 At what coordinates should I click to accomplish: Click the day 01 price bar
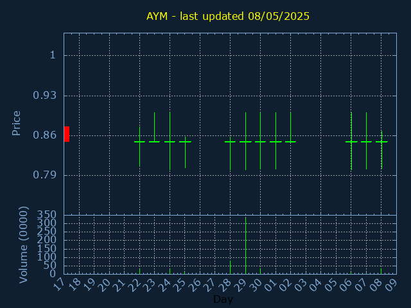coord(275,141)
